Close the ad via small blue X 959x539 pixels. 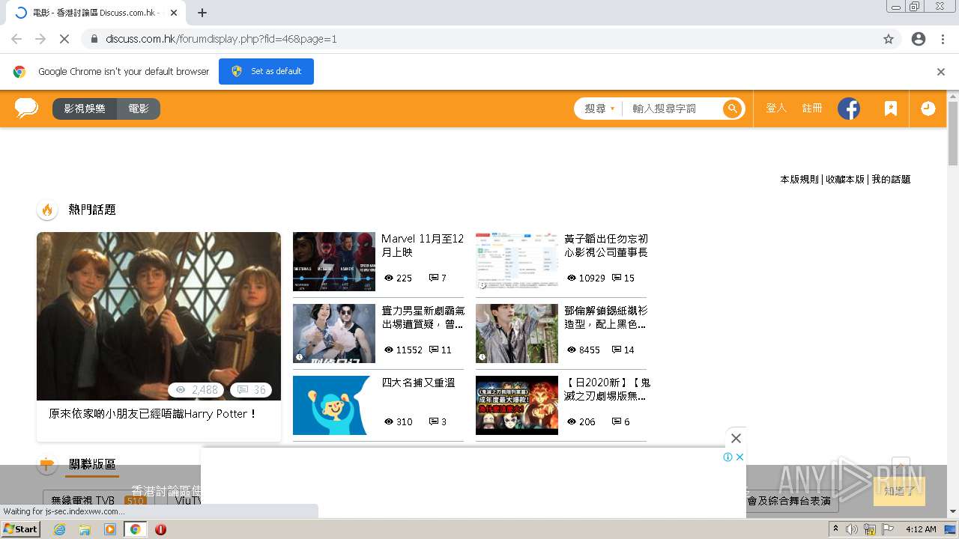739,457
